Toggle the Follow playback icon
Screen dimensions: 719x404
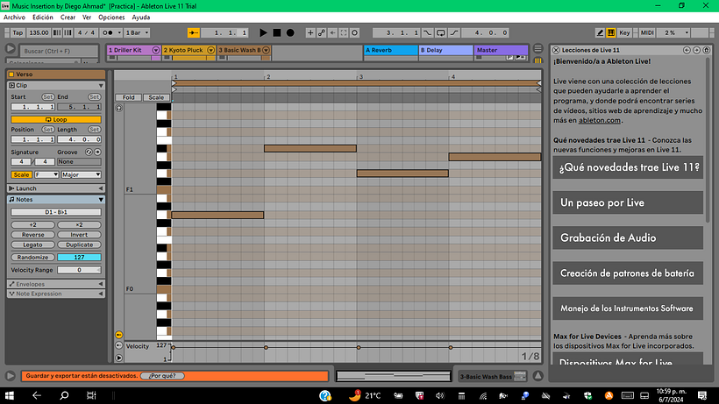click(194, 32)
